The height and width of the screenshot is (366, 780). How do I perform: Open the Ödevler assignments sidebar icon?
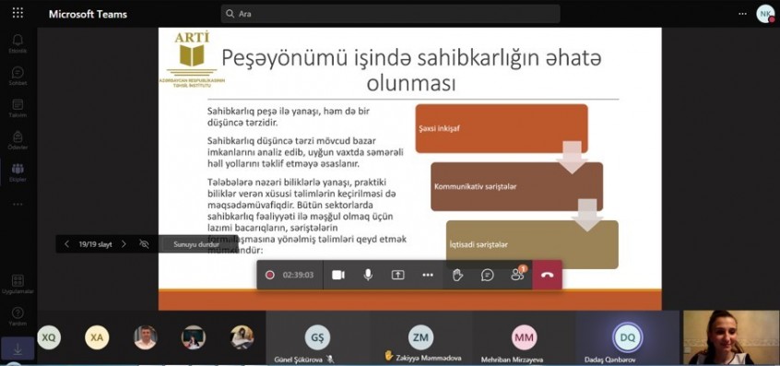pyautogui.click(x=18, y=140)
